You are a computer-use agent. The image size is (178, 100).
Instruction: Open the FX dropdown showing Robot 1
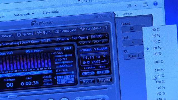(x=134, y=56)
